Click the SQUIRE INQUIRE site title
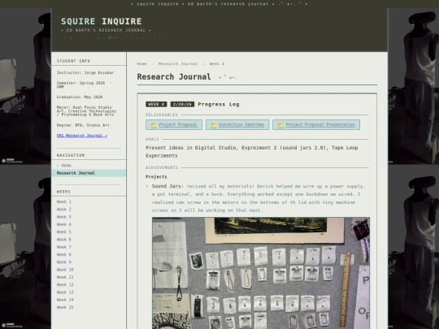The width and height of the screenshot is (439, 329). tap(102, 21)
